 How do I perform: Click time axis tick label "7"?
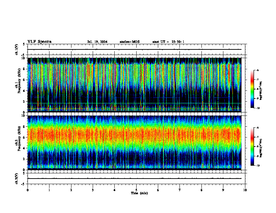click(x=180, y=190)
